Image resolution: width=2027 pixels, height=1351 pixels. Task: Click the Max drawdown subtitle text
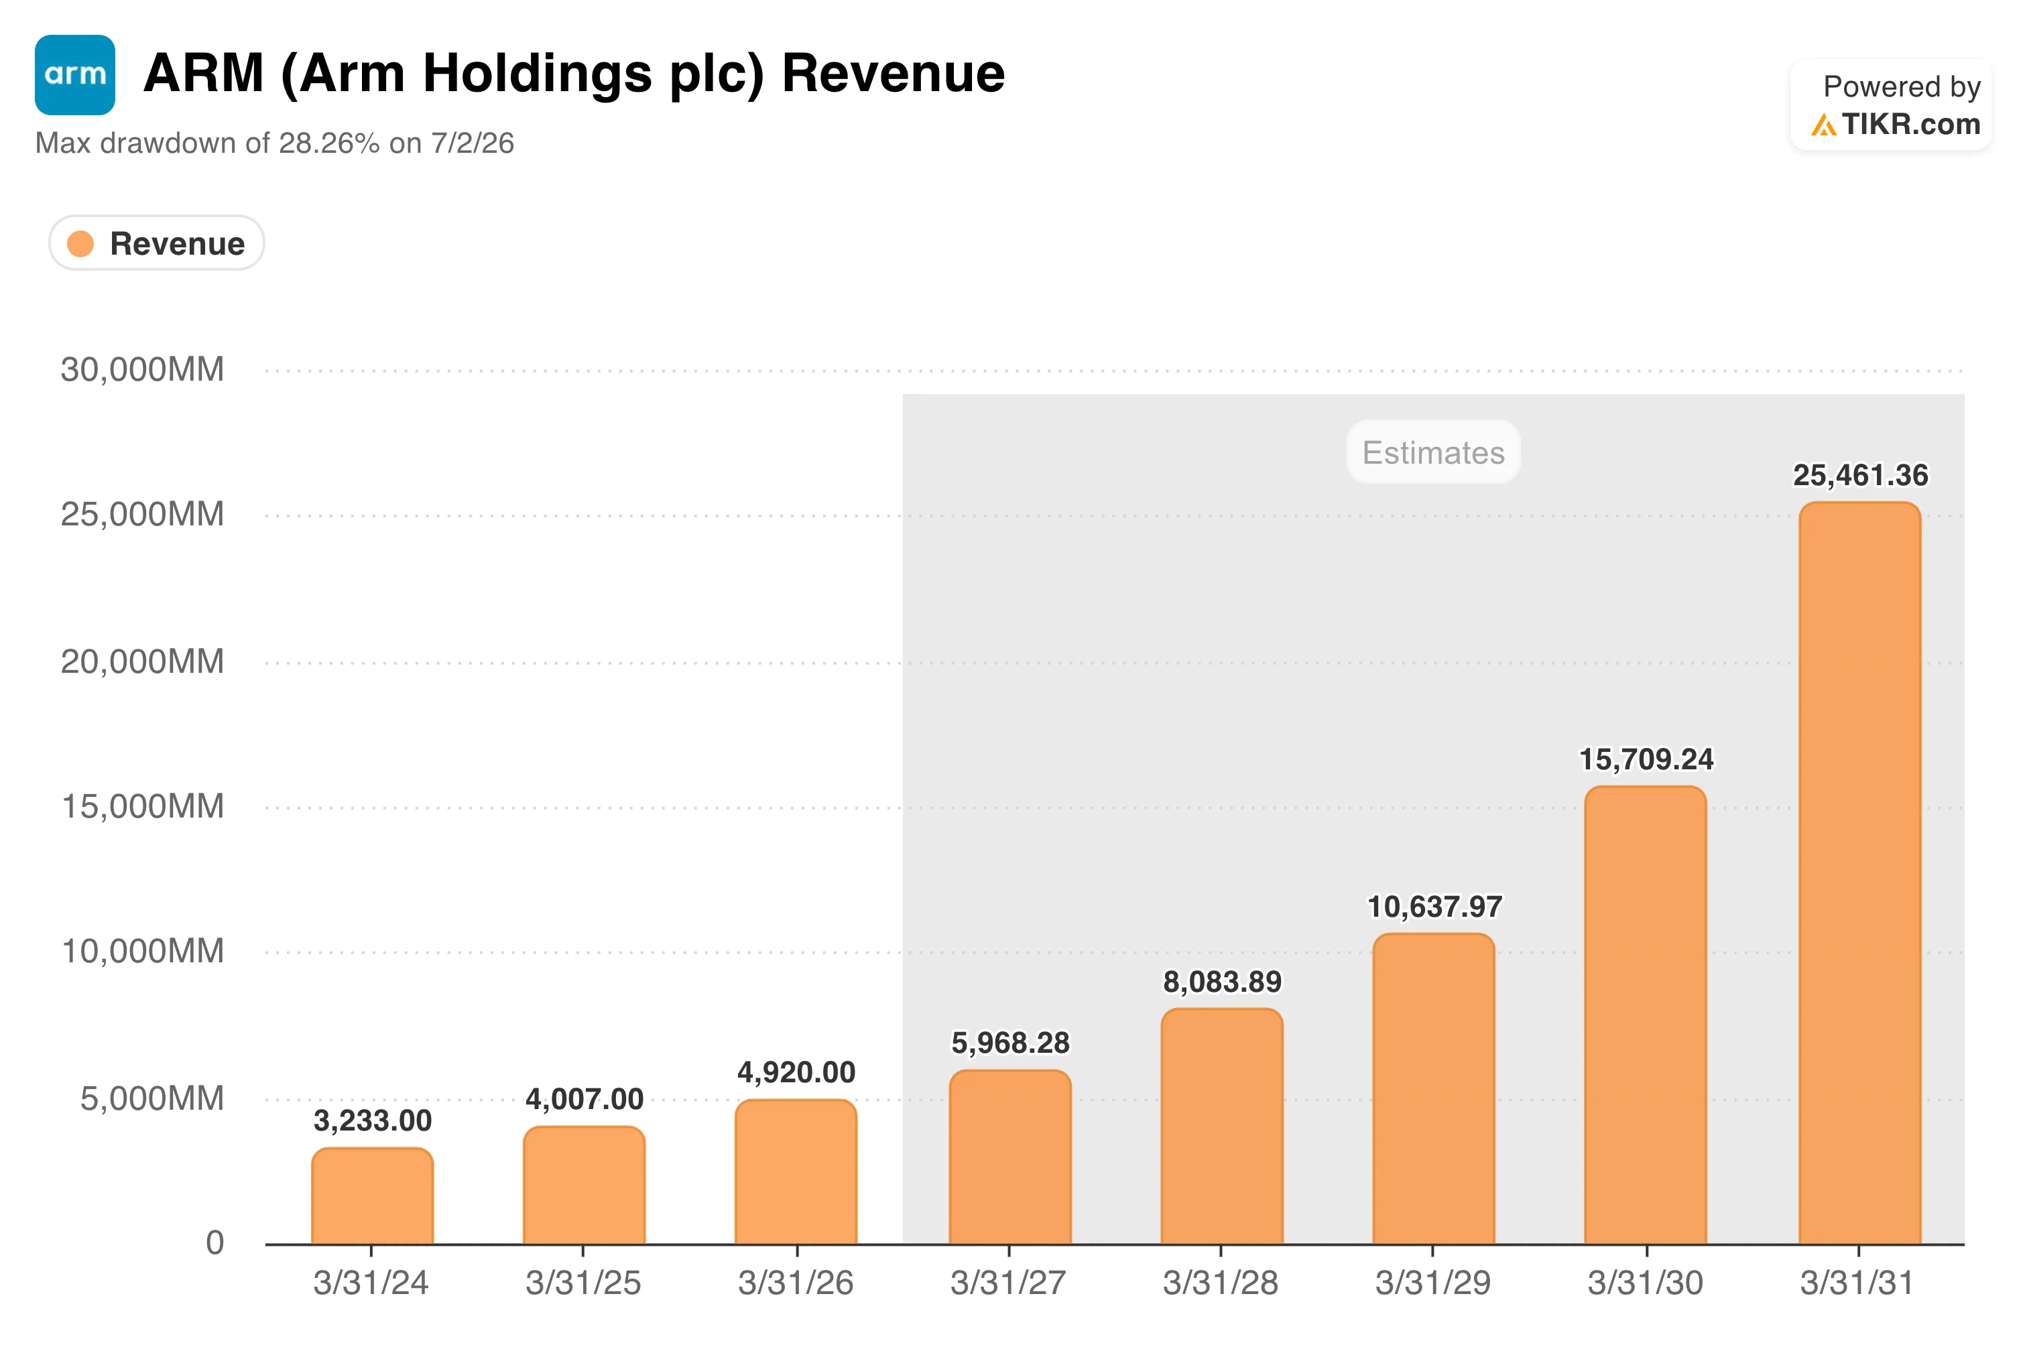[275, 143]
